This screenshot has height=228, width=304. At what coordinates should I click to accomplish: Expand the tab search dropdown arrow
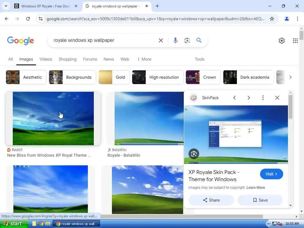click(x=6, y=6)
